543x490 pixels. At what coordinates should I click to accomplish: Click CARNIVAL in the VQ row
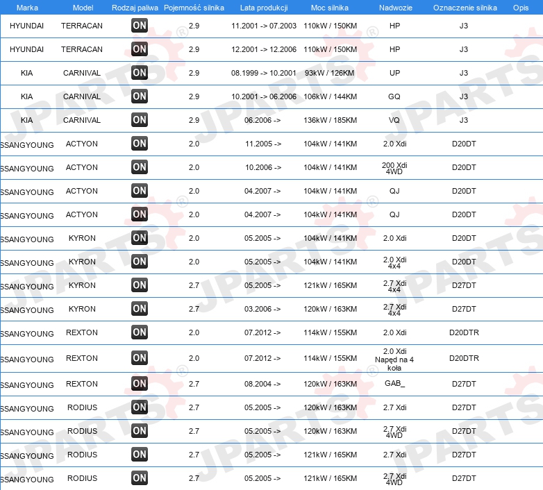pyautogui.click(x=82, y=120)
